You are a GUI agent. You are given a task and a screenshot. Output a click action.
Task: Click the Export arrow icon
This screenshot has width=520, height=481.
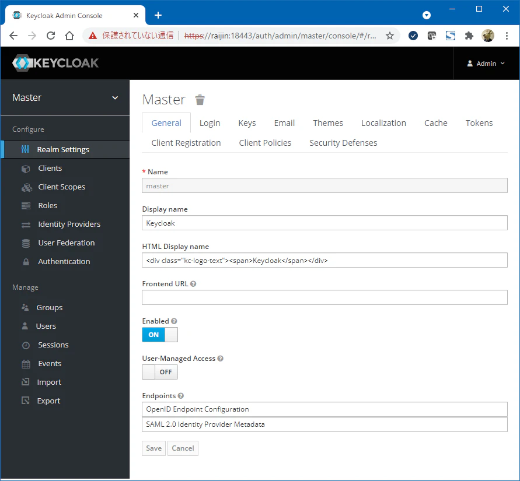click(25, 401)
